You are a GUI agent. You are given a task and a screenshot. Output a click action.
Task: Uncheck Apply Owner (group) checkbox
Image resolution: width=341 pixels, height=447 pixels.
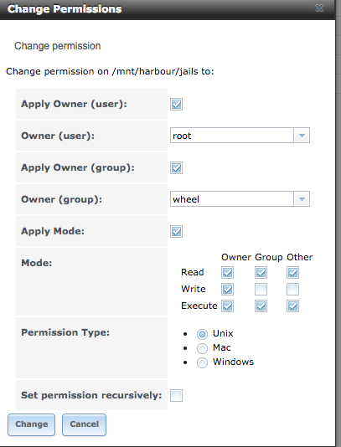pyautogui.click(x=176, y=168)
